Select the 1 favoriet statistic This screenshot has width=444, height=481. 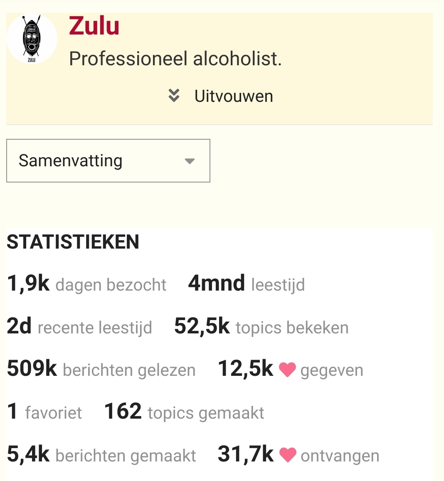[44, 412]
